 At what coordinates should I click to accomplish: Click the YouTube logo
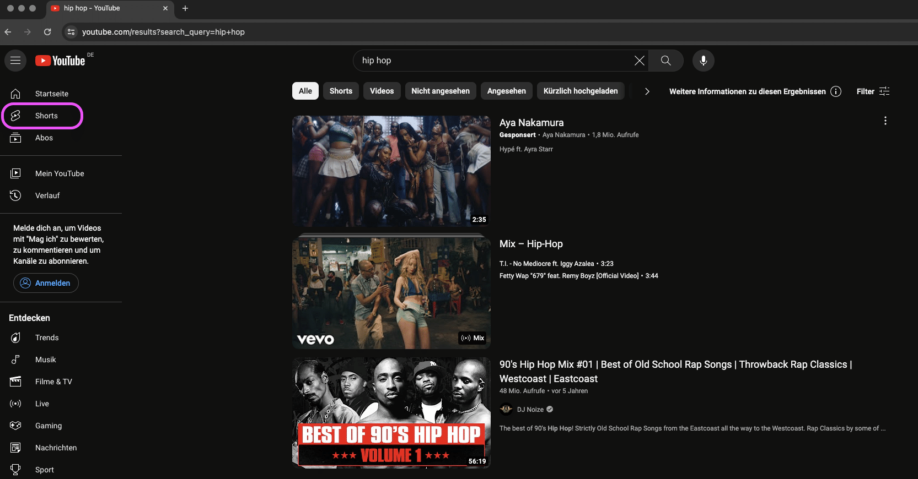[61, 61]
